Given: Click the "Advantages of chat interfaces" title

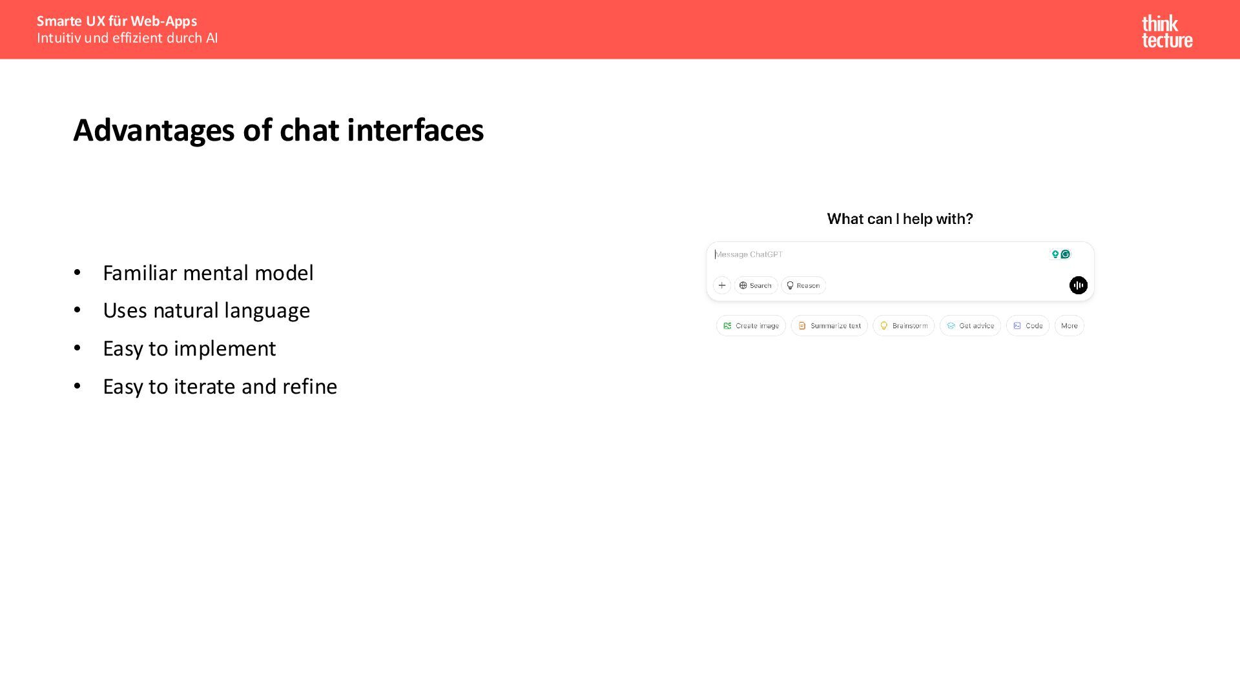Looking at the screenshot, I should (278, 130).
